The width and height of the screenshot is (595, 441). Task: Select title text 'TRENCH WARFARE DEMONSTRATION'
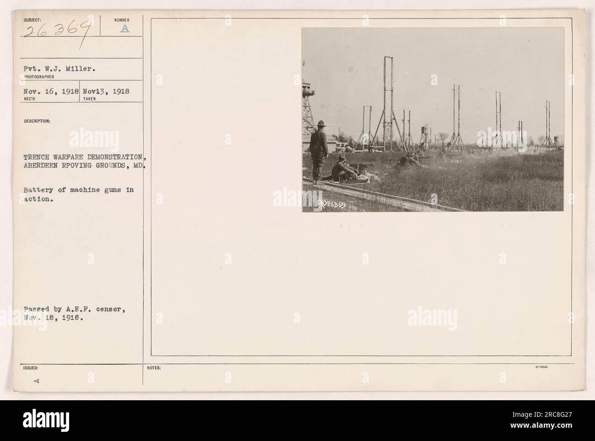(x=82, y=158)
